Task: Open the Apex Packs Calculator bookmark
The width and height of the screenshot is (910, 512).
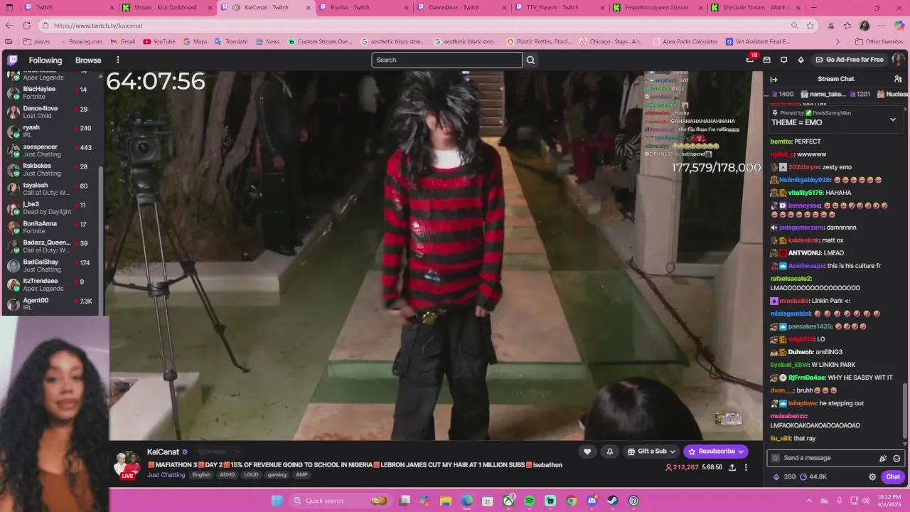Action: point(685,41)
